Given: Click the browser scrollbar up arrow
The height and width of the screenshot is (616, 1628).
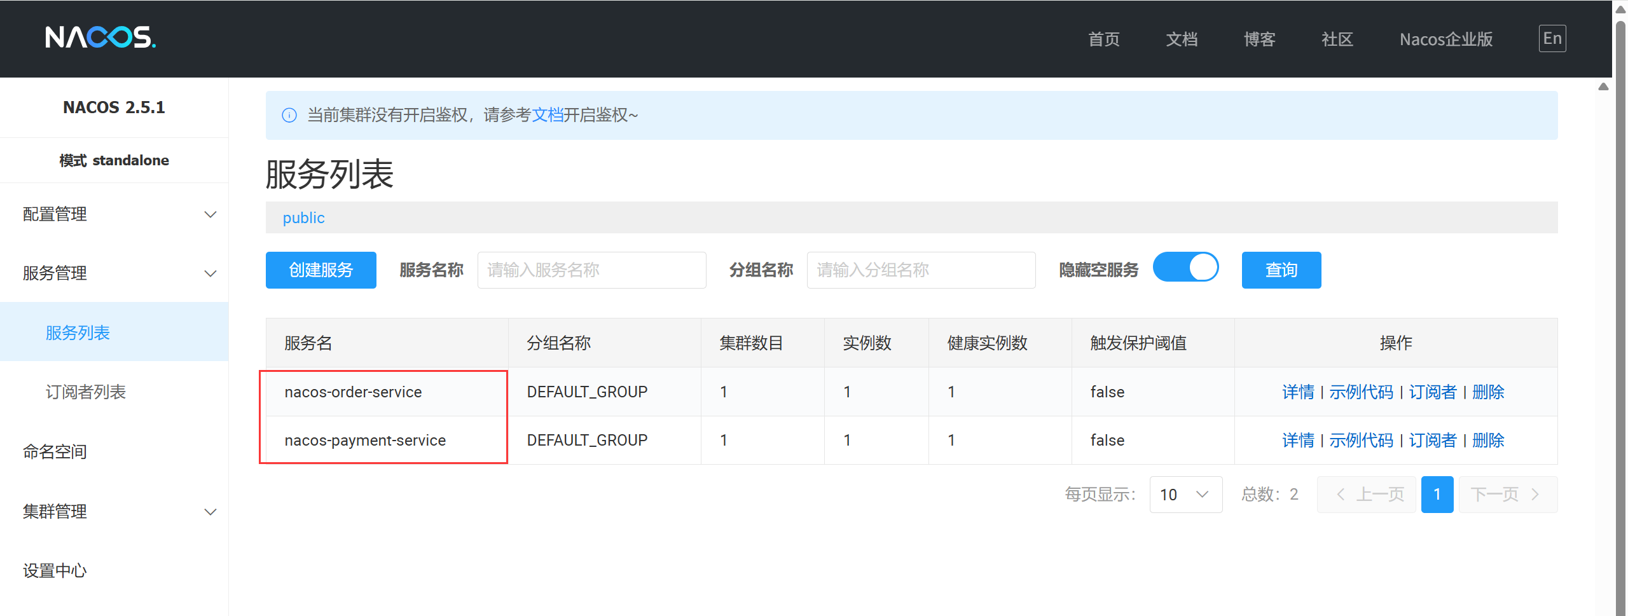Looking at the screenshot, I should [1620, 9].
